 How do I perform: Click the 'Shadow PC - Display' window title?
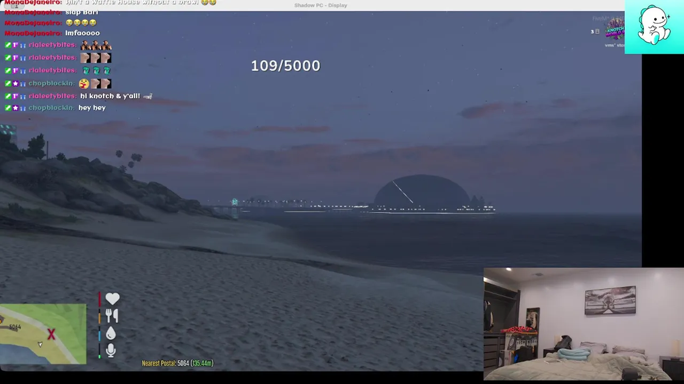(x=321, y=5)
